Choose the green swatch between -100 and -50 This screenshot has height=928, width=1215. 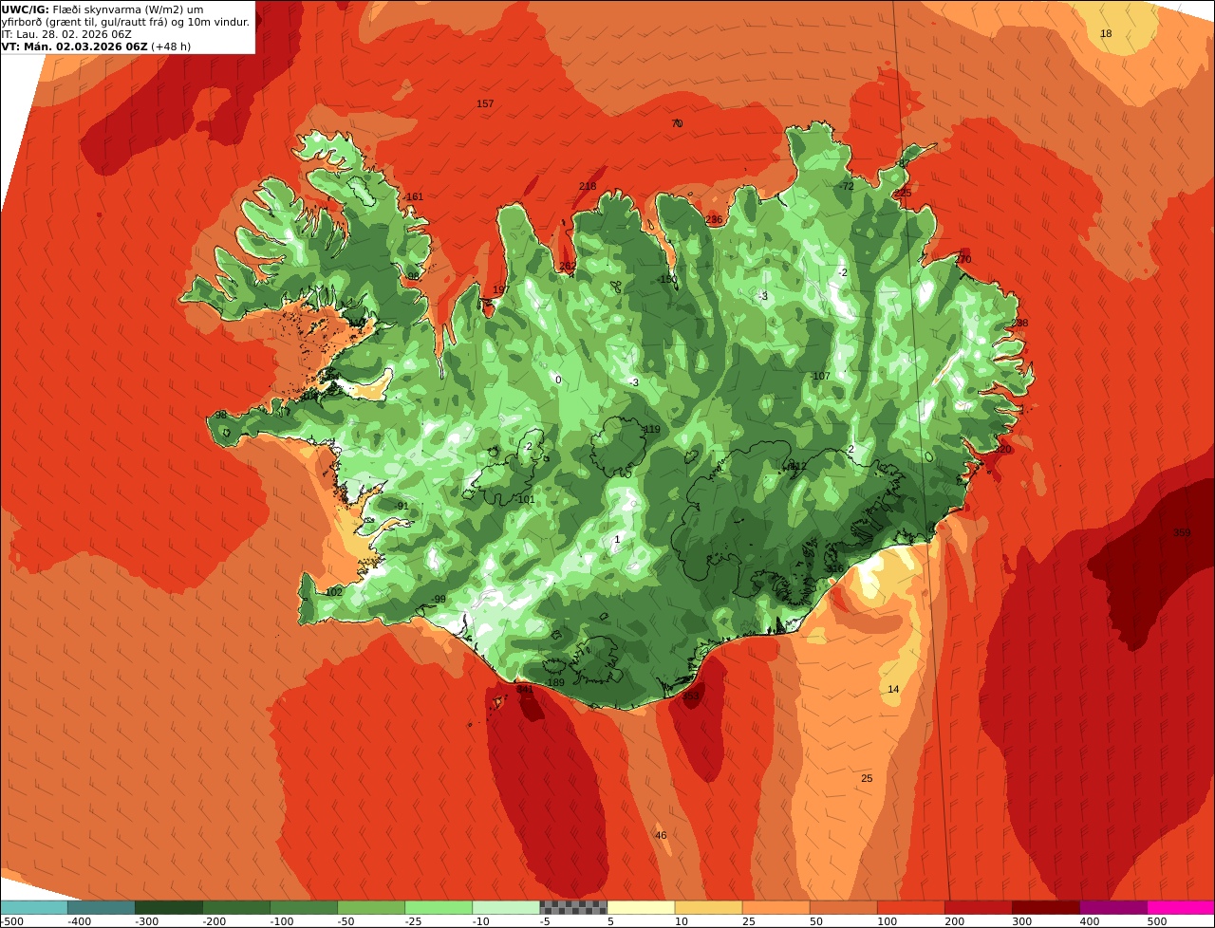point(304,907)
